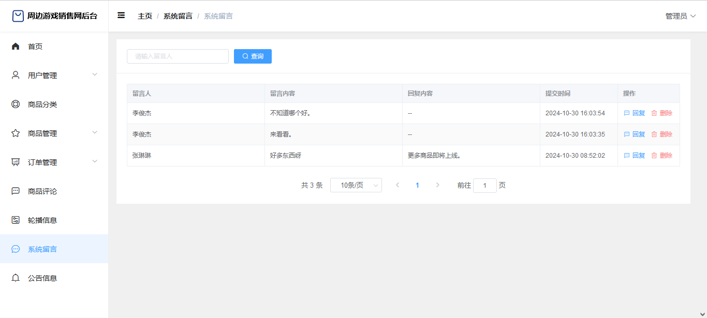707x318 pixels.
Task: Click the home icon beside 首页
Action: click(16, 47)
